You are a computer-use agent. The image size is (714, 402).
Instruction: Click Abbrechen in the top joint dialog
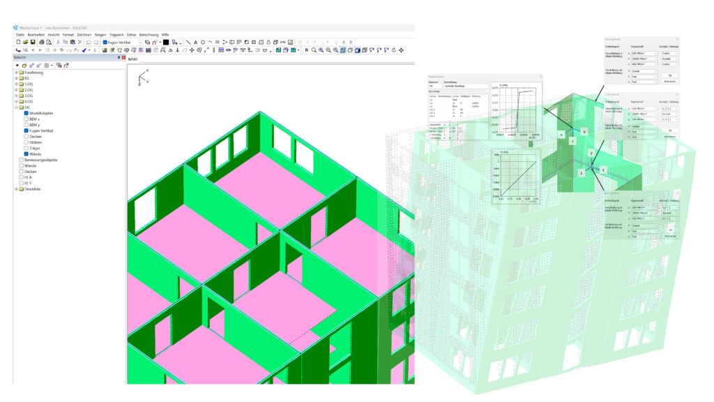tap(669, 82)
